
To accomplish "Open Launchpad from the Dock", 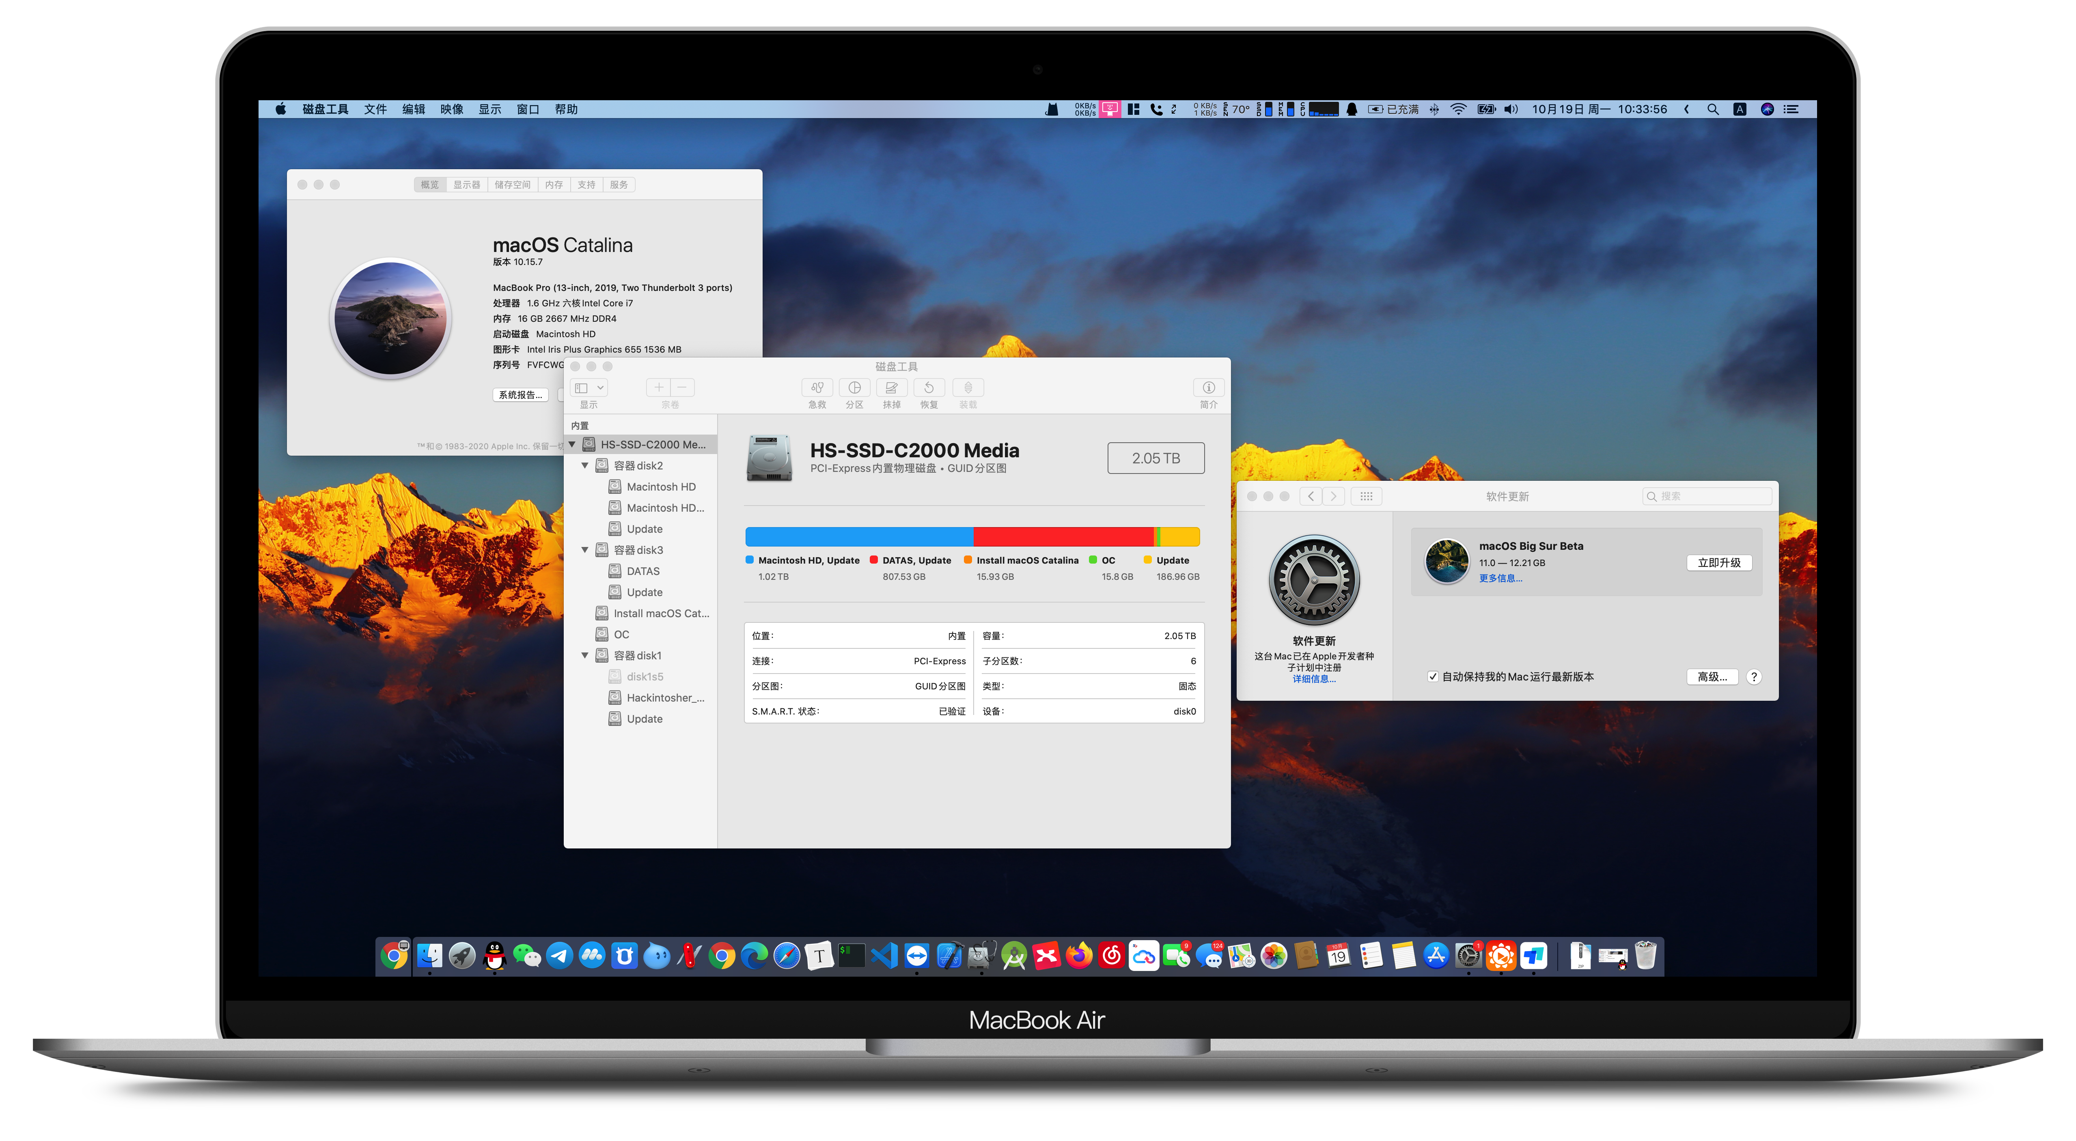I will click(462, 956).
